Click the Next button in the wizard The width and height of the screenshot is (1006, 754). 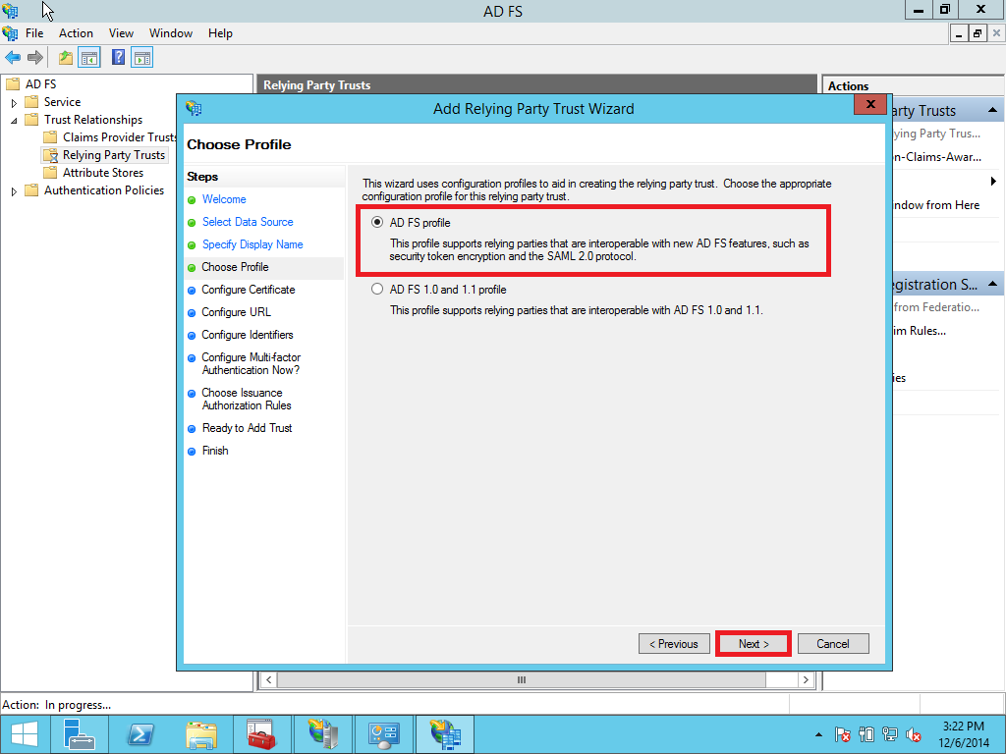tap(753, 643)
